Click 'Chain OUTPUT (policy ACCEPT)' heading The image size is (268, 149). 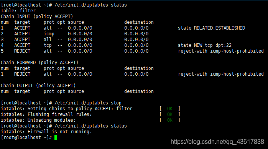38,86
